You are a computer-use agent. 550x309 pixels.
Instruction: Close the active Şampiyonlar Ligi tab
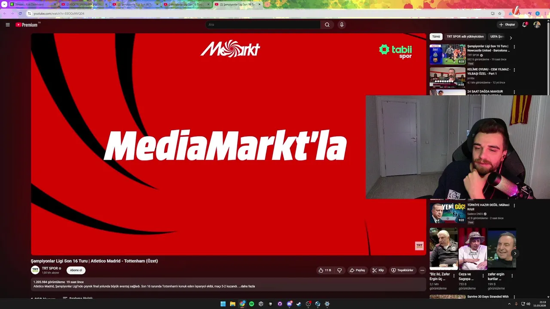pyautogui.click(x=259, y=4)
